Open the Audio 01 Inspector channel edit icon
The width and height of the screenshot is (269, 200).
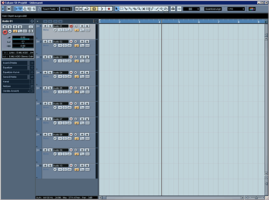[x=32, y=21]
